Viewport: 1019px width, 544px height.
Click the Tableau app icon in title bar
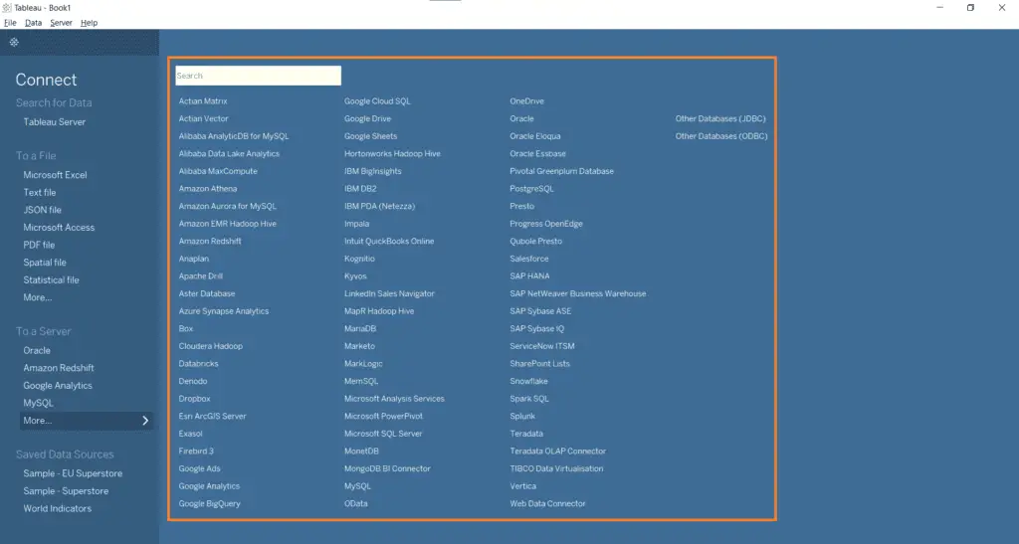(x=7, y=8)
